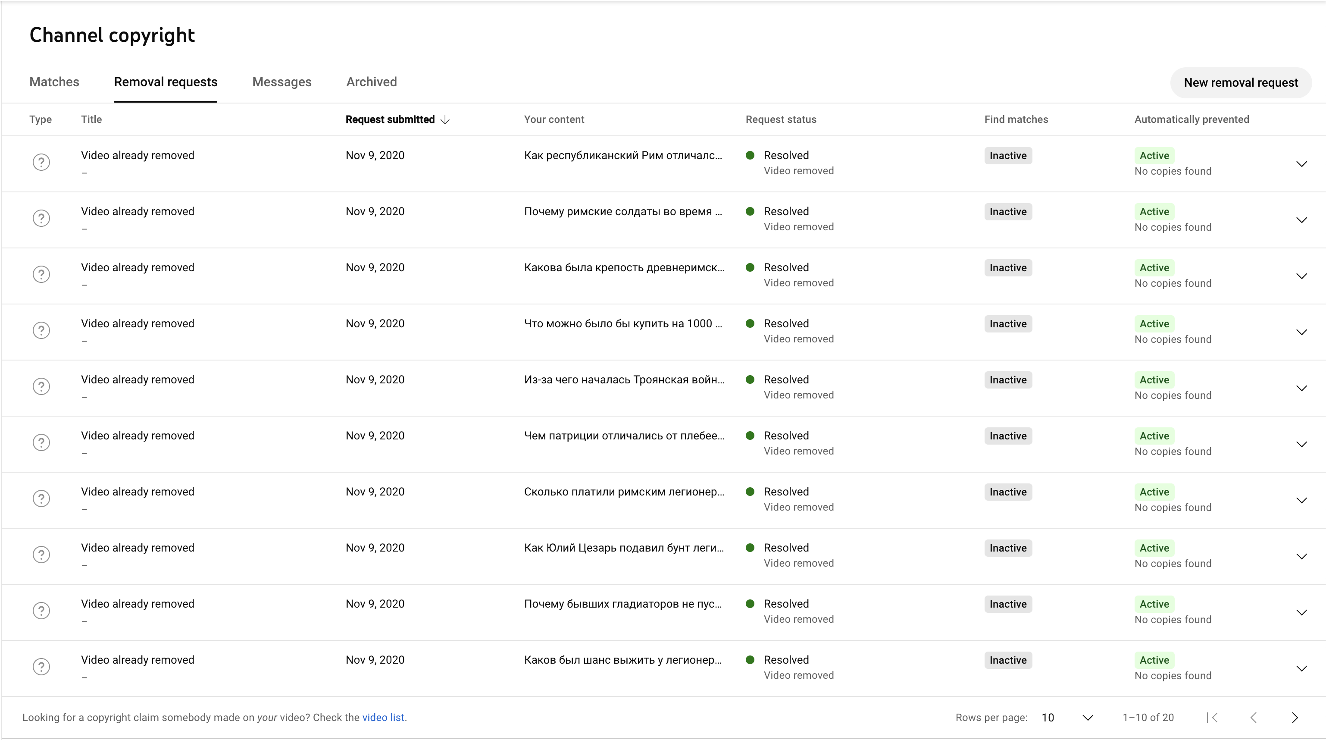This screenshot has height=740, width=1326.
Task: Expand the Каков был шанс выжить row
Action: [x=1301, y=668]
